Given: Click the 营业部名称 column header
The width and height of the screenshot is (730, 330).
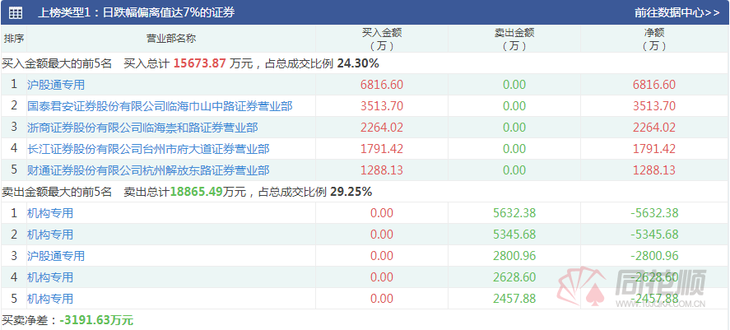Looking at the screenshot, I should coord(171,39).
